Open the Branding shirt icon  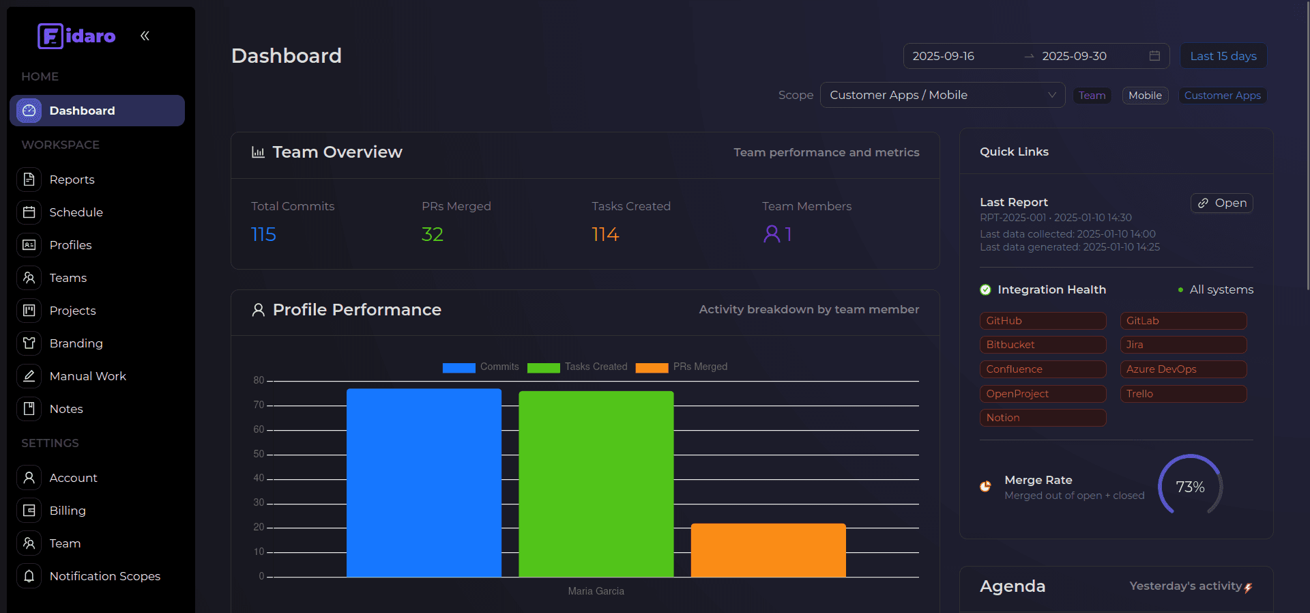(29, 343)
